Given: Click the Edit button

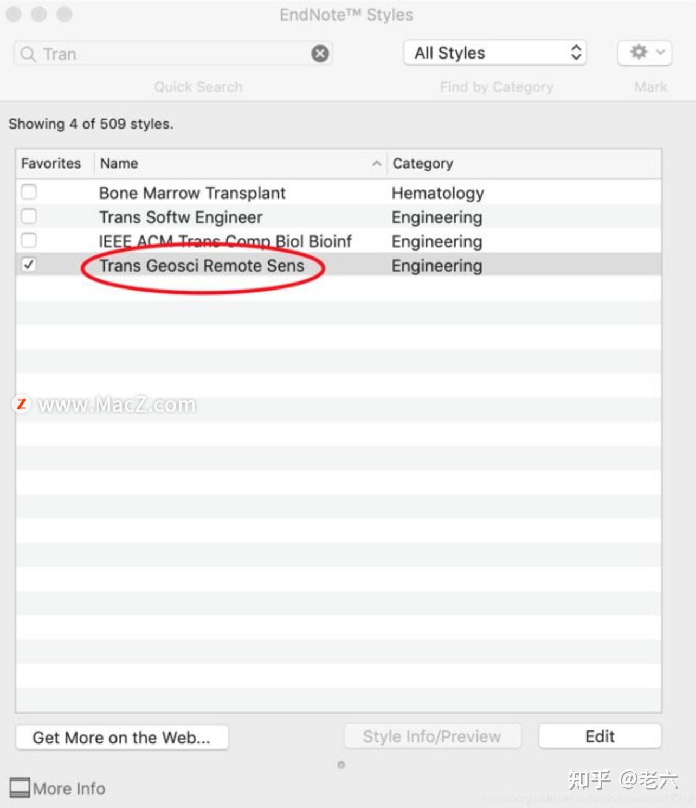Looking at the screenshot, I should [600, 736].
